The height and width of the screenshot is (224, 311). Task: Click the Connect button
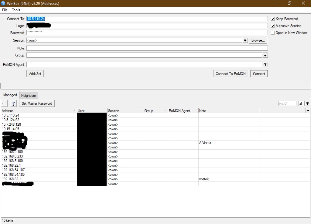point(259,74)
